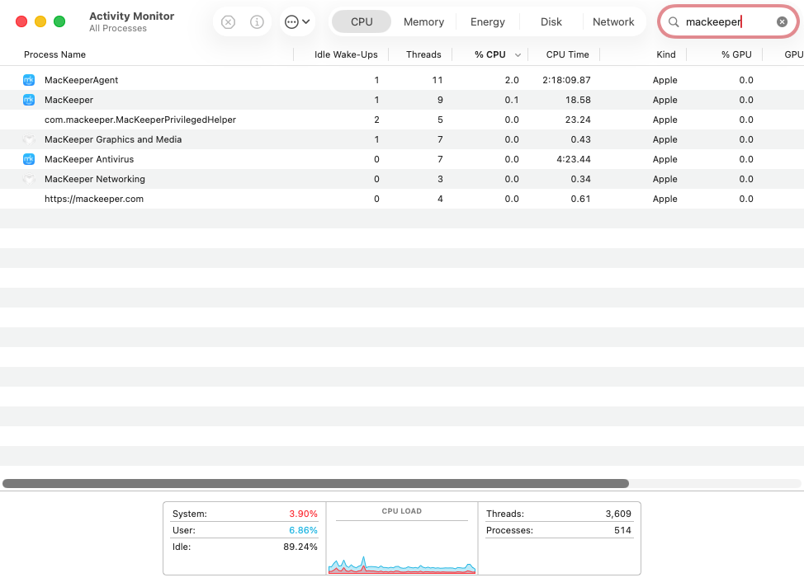Sort by the CPU Time column header
The image size is (804, 587).
(567, 54)
